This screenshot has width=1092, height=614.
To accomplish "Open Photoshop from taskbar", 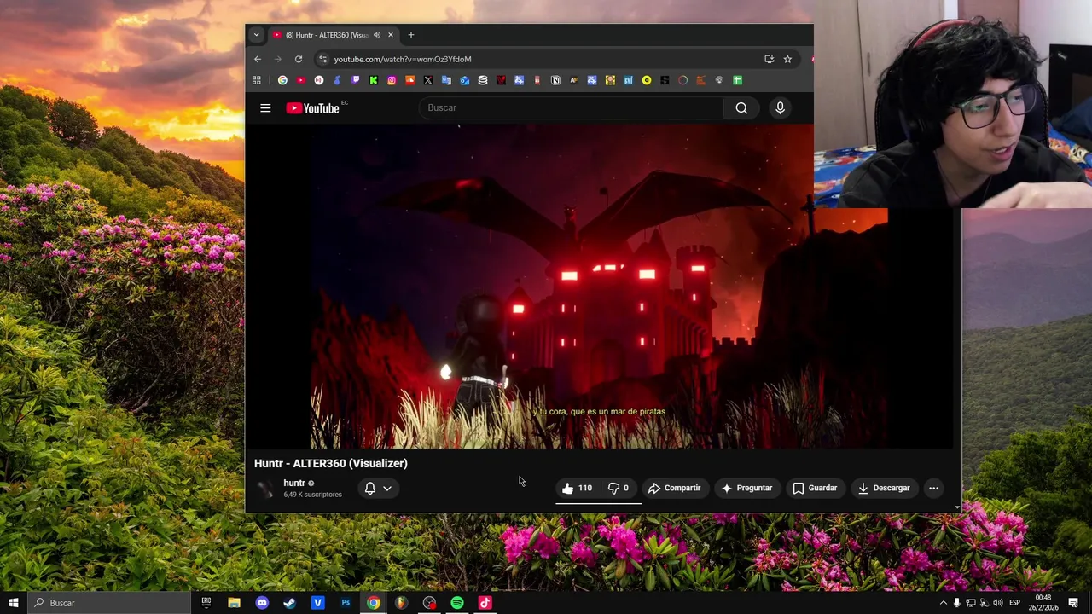I will (346, 603).
